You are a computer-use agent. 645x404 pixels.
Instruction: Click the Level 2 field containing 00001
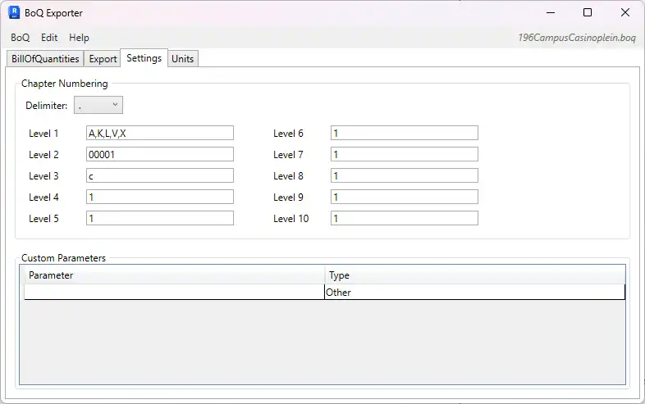(x=159, y=154)
